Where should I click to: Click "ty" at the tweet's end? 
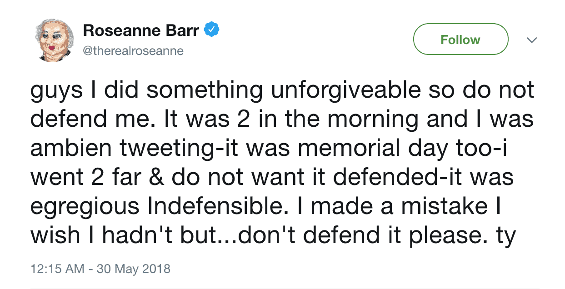[505, 235]
